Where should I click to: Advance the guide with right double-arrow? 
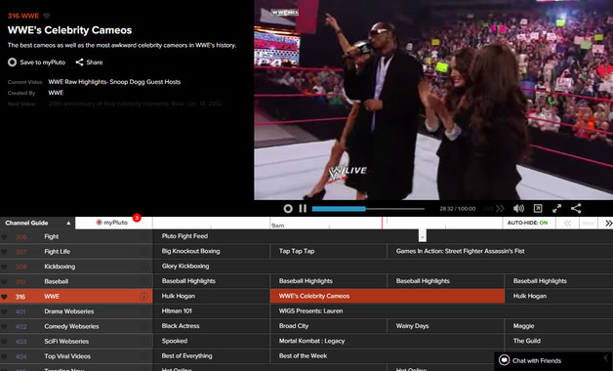click(608, 223)
